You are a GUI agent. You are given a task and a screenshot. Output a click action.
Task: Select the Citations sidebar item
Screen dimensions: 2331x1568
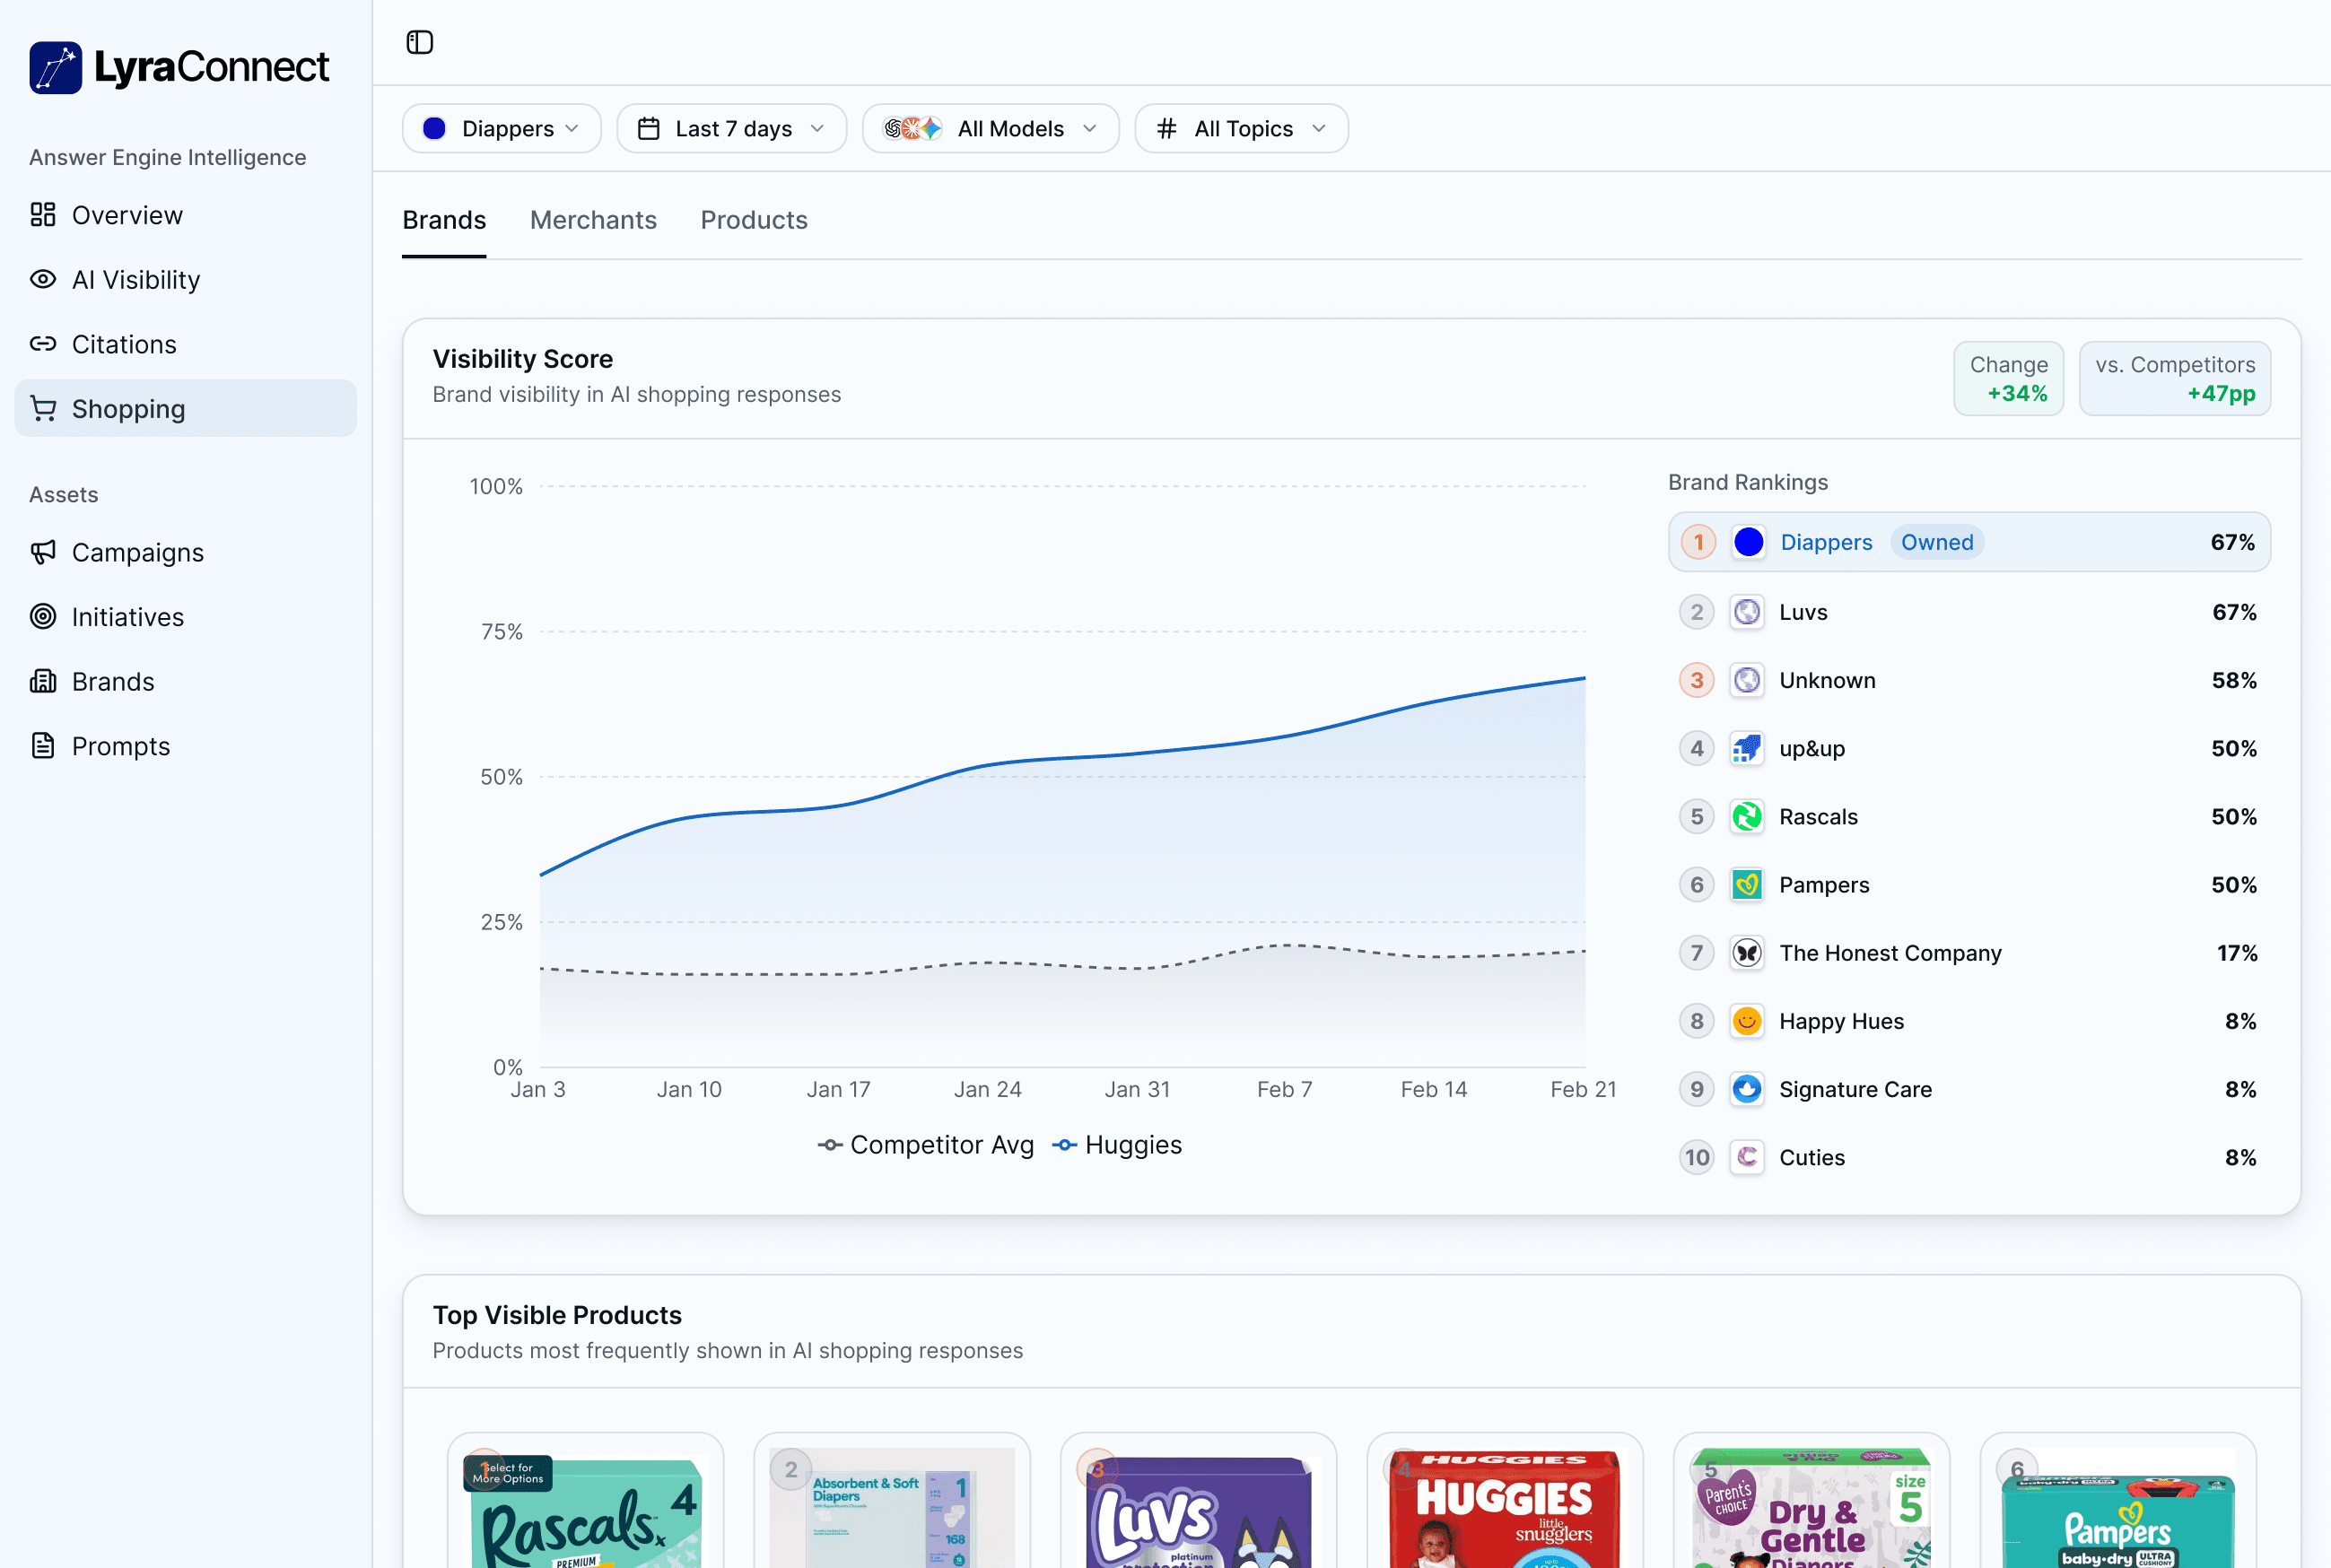[124, 344]
